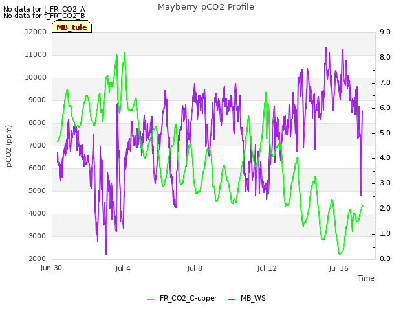
Task: Click the 10000 left axis value
Action: click(x=36, y=78)
